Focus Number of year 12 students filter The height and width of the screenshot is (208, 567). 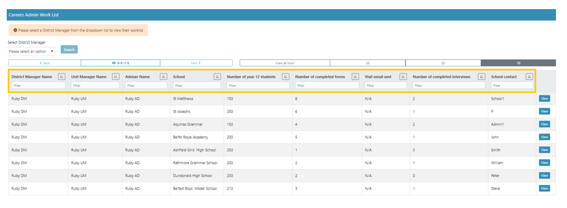click(258, 86)
